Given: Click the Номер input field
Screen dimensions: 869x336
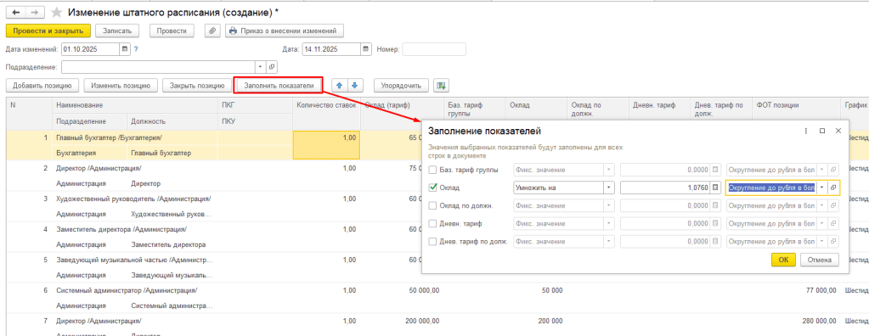Looking at the screenshot, I should pos(434,48).
